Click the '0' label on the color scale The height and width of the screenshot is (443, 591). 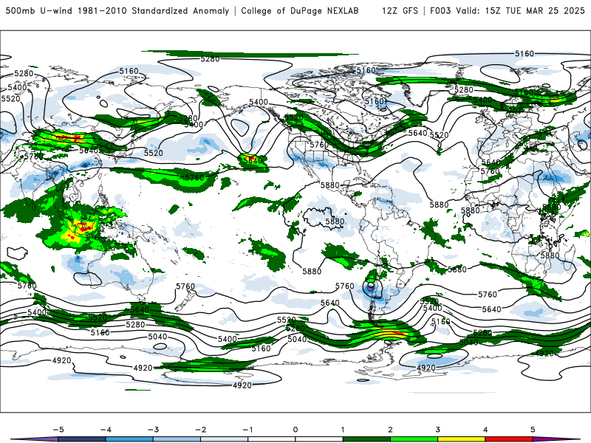click(295, 430)
